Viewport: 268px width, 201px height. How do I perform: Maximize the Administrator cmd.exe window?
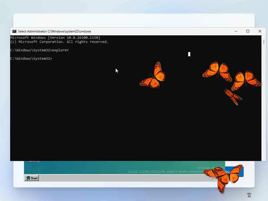[x=248, y=31]
